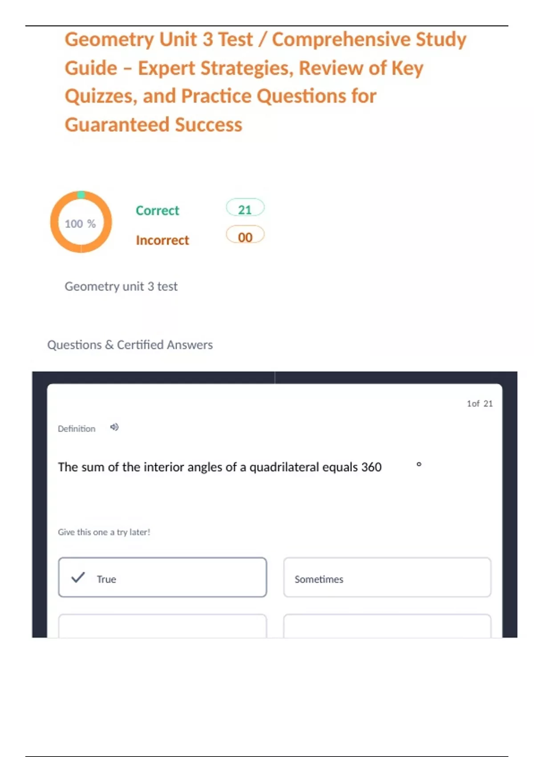Click the checkmark icon in the True option
Image resolution: width=534 pixels, height=757 pixels.
[78, 578]
